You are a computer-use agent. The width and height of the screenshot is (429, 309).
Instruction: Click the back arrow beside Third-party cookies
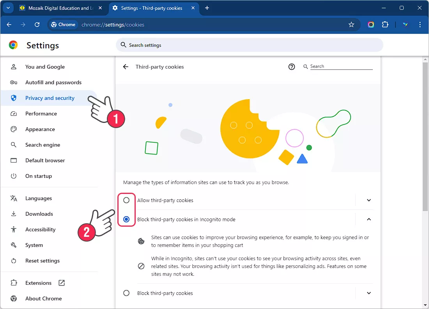tap(126, 67)
